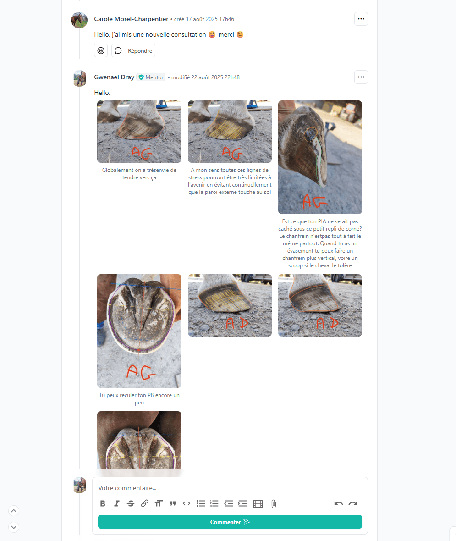
Task: Undo last edit in comment box
Action: (338, 503)
